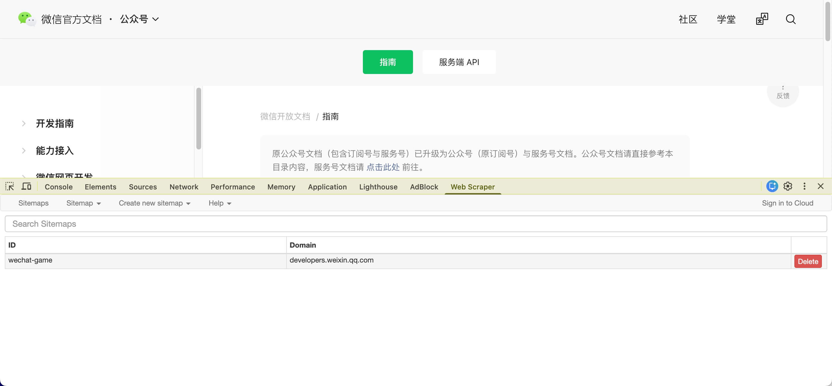Toggle the device toolbar in DevTools
Viewport: 832px width, 386px height.
(26, 186)
